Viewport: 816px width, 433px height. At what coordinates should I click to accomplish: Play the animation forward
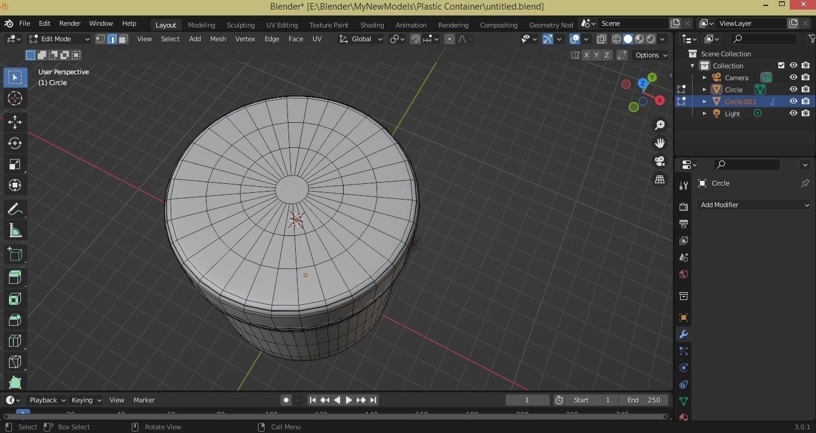coord(348,400)
